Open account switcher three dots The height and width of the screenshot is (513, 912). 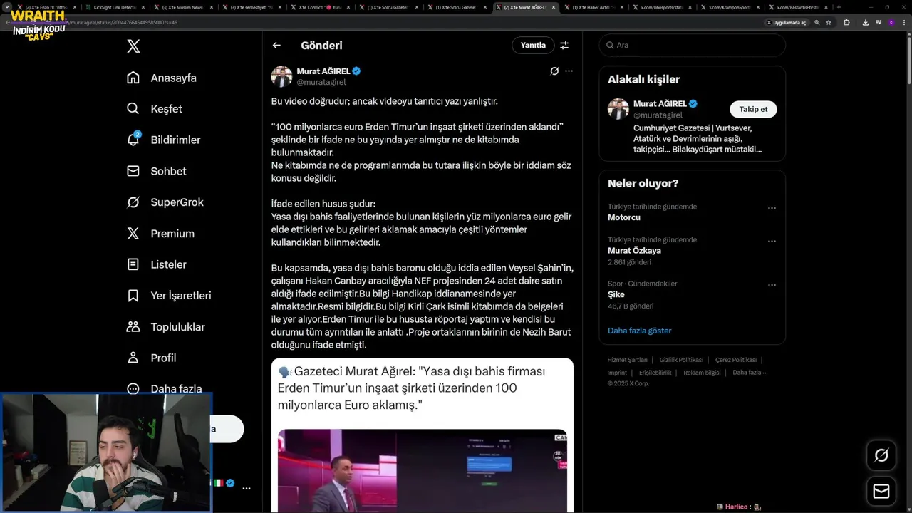247,489
